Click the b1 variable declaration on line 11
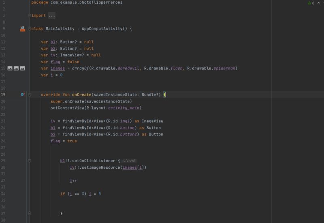Screen dimensions: 324x223 tap(53, 42)
